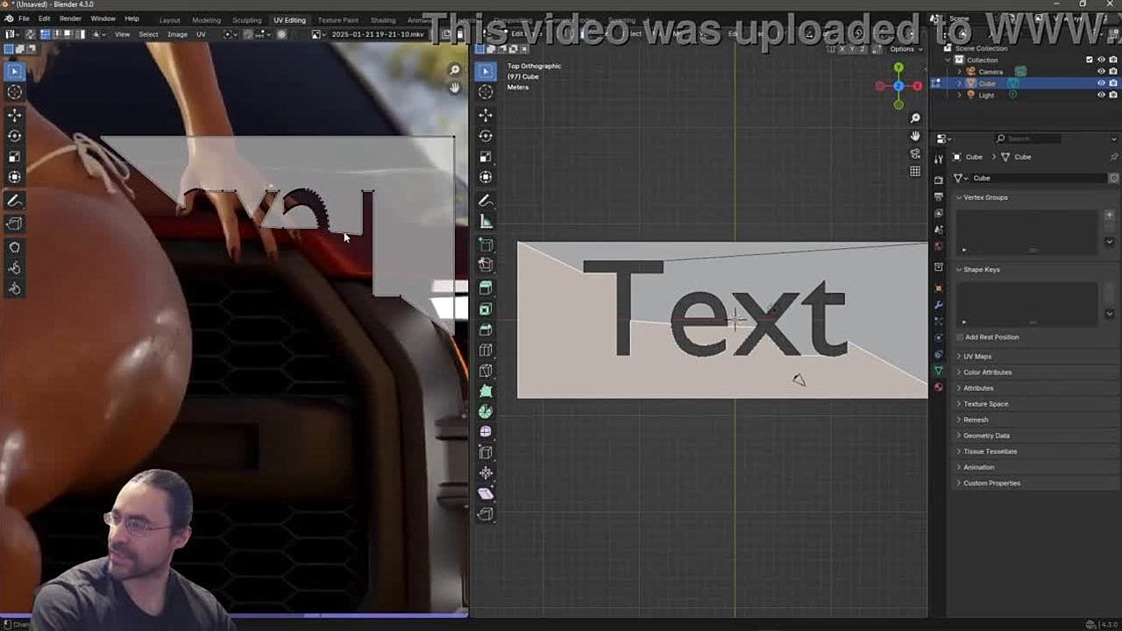Select the Rotate tool in UV editor
Viewport: 1122px width, 631px height.
pyautogui.click(x=15, y=136)
